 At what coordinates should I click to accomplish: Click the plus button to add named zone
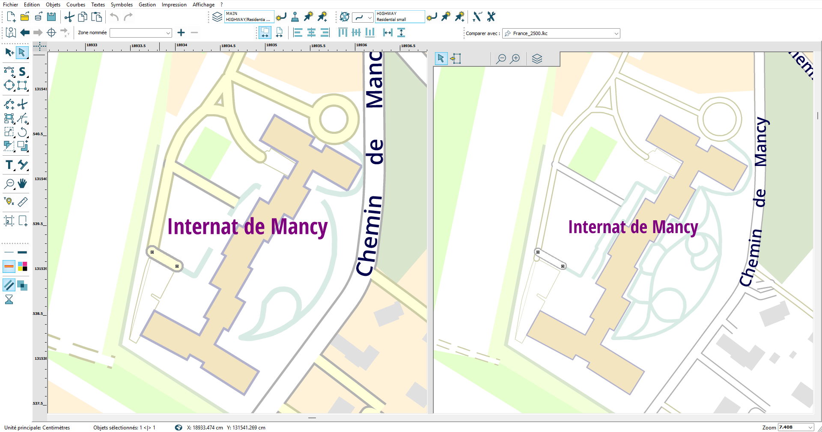[x=181, y=33]
